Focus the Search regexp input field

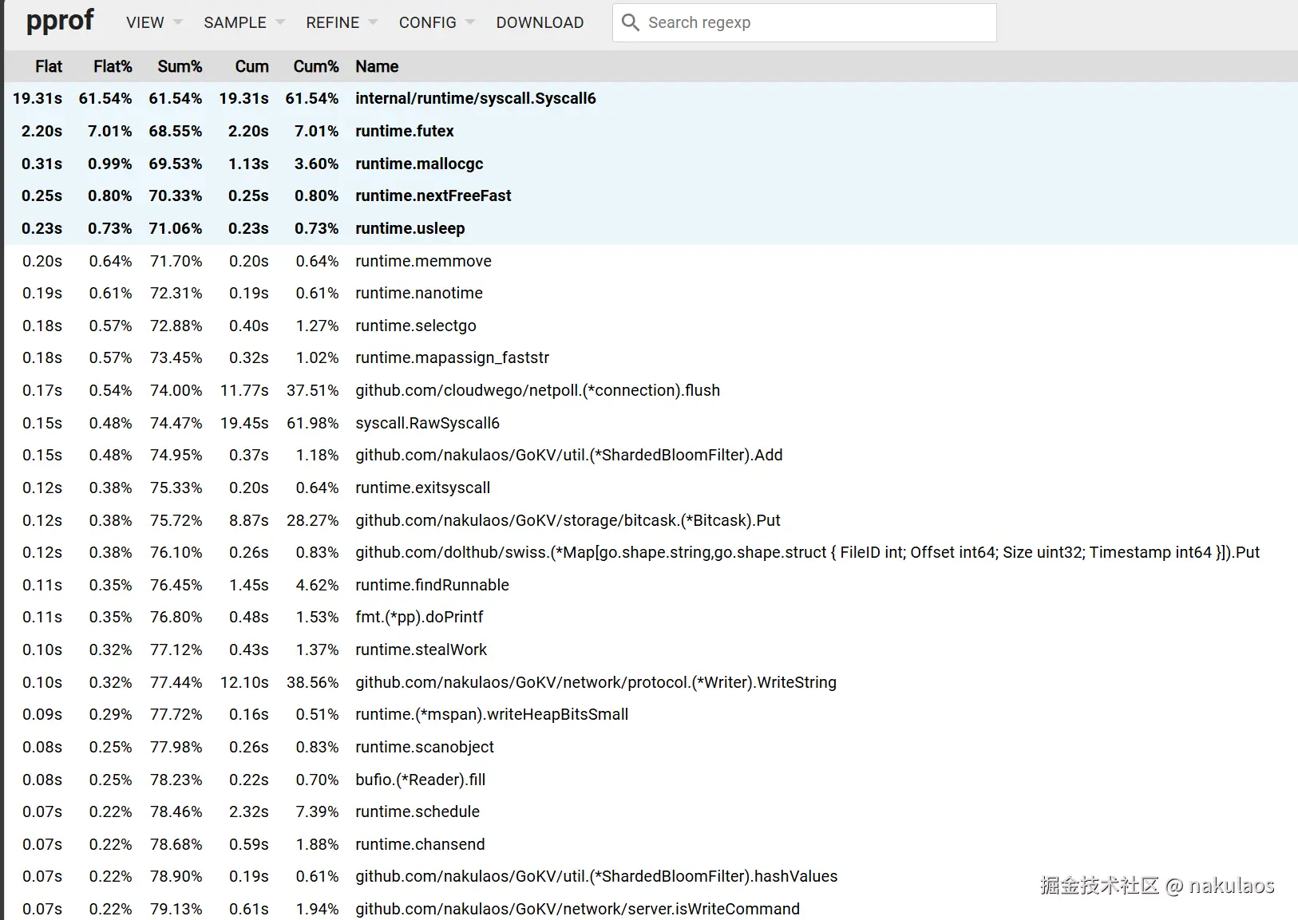[814, 22]
